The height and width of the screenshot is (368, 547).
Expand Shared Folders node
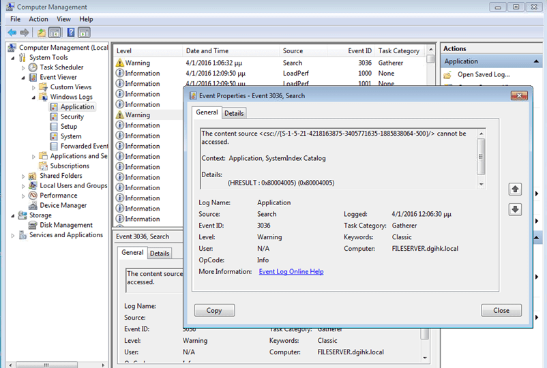point(23,177)
